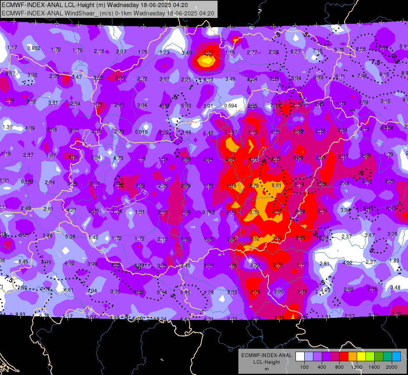Click the wind shear value 6.27
The width and height of the screenshot is (408, 375).
295,52
